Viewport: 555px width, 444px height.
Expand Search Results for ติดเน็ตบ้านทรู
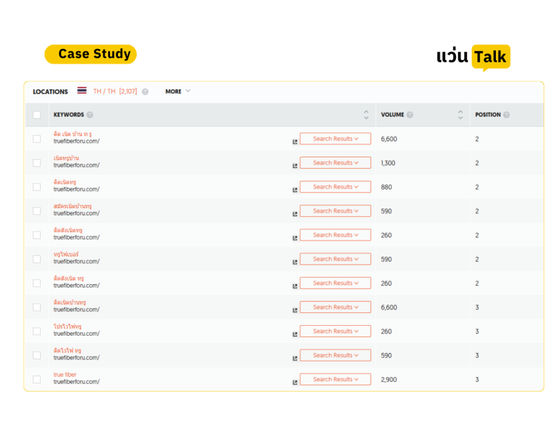coord(335,307)
